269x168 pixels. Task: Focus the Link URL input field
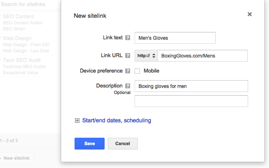[202, 56]
